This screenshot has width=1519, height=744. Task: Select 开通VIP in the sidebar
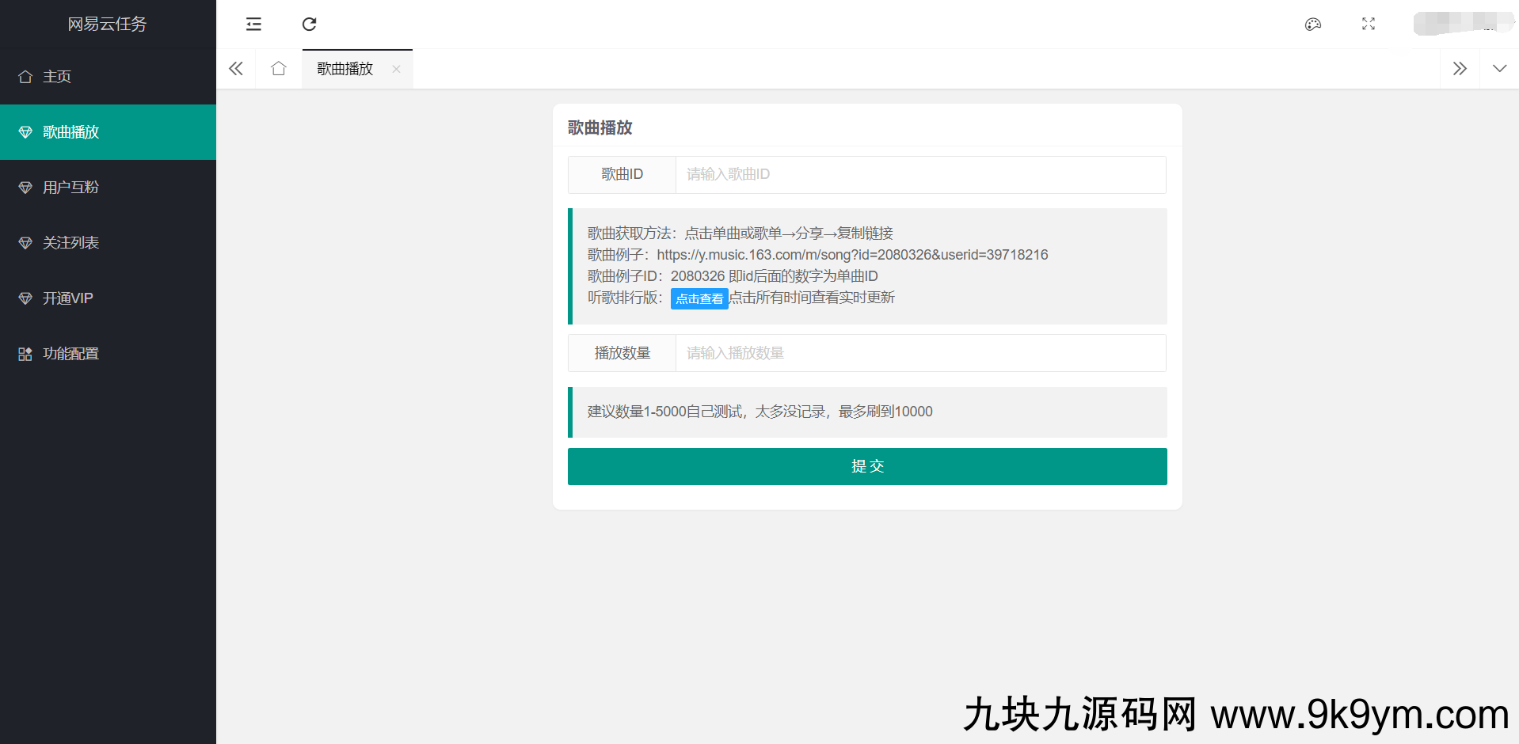67,298
